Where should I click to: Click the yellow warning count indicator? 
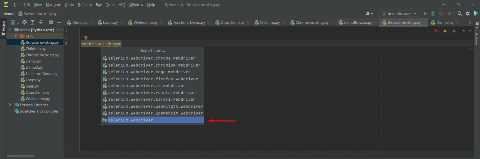click(446, 31)
